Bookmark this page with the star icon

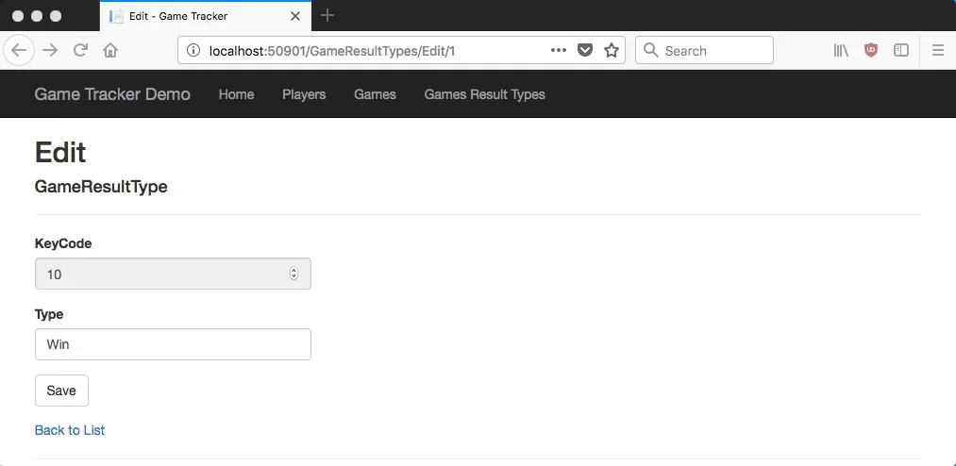(612, 51)
